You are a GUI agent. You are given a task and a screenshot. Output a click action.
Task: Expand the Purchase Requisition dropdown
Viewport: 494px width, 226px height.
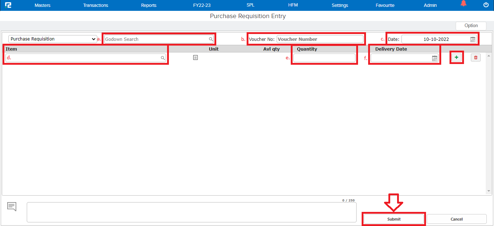click(x=52, y=39)
